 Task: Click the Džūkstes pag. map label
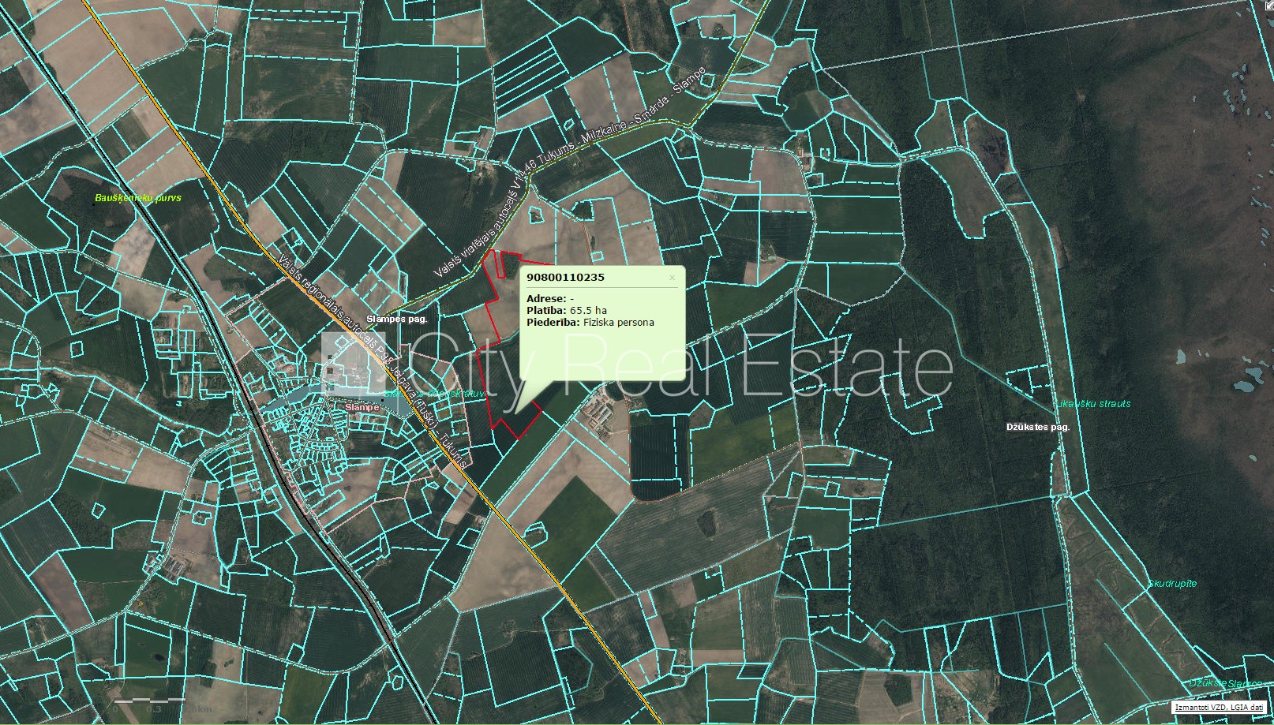(x=1037, y=427)
